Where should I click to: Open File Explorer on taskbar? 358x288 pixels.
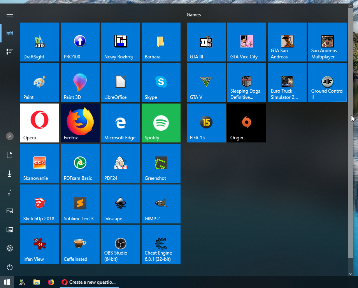tap(37, 282)
